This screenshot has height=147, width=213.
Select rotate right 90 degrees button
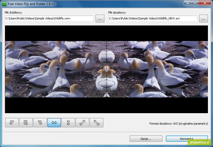click(40, 123)
